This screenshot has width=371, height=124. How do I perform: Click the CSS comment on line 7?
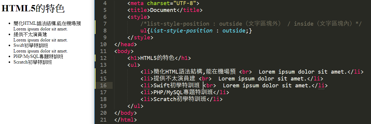pos(251,24)
